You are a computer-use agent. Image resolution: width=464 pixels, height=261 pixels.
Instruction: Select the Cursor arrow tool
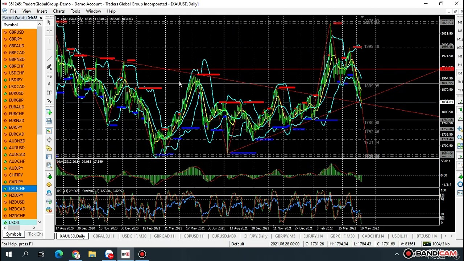pos(49,22)
